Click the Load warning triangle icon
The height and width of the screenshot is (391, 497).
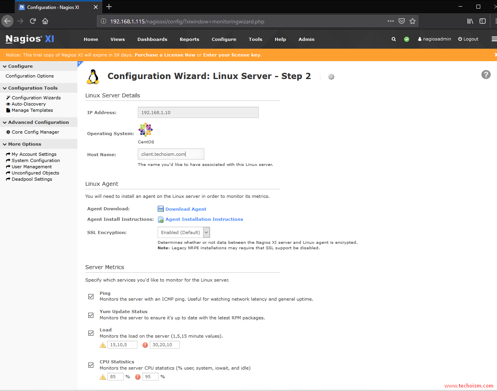tap(103, 345)
